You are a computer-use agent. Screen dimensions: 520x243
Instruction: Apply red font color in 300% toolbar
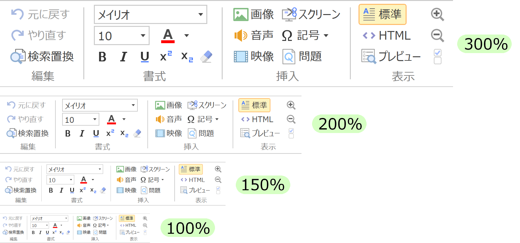click(168, 35)
